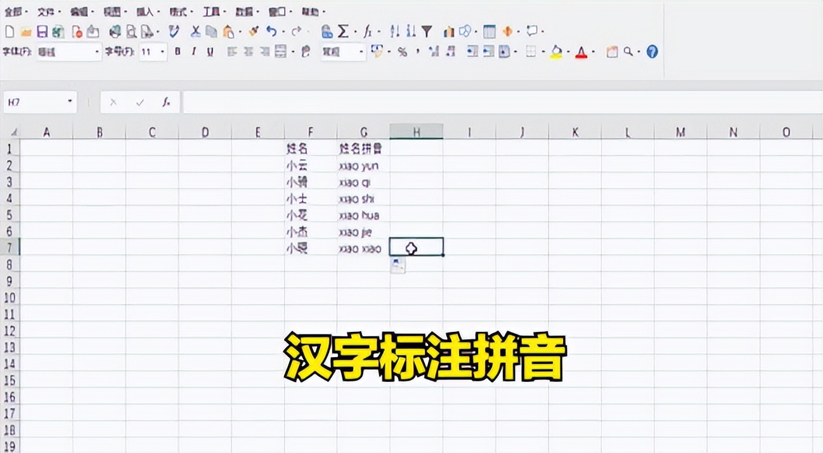Click the Borders grid icon
The width and height of the screenshot is (823, 453).
tap(531, 52)
